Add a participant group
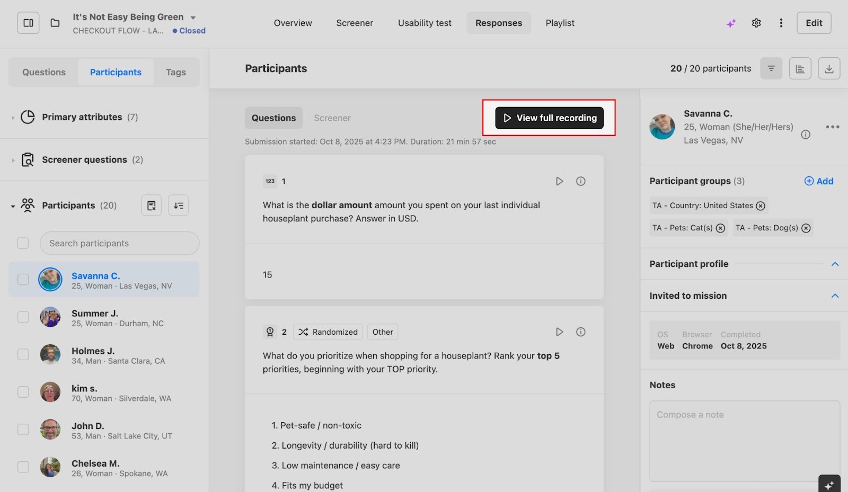This screenshot has height=492, width=848. point(819,181)
